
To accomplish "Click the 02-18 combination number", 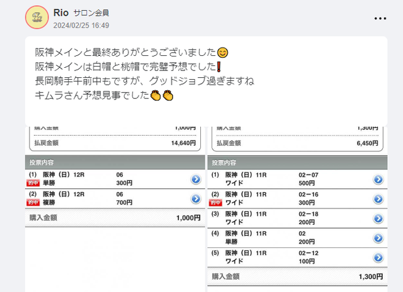I will (x=309, y=214).
